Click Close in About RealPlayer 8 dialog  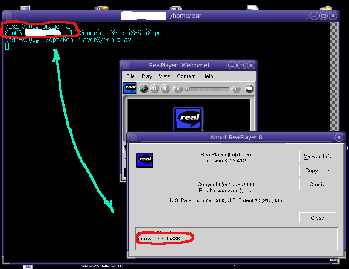(x=318, y=218)
